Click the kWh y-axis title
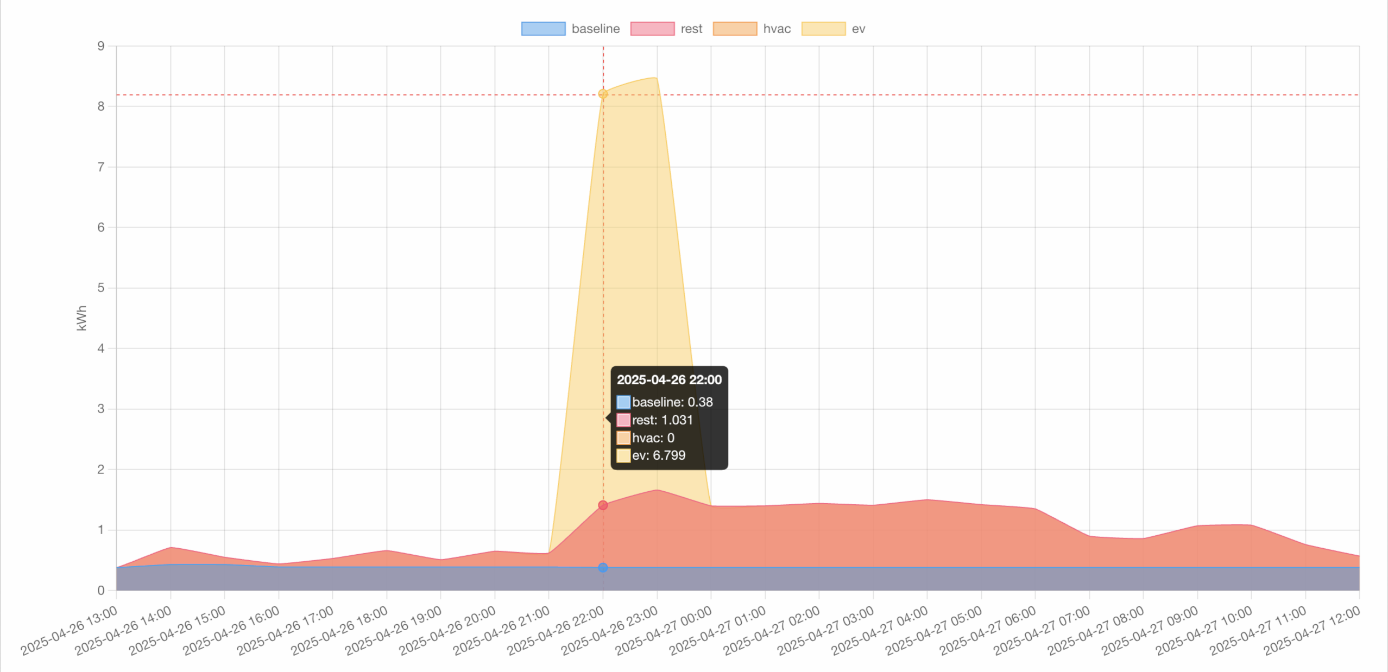 pyautogui.click(x=81, y=318)
